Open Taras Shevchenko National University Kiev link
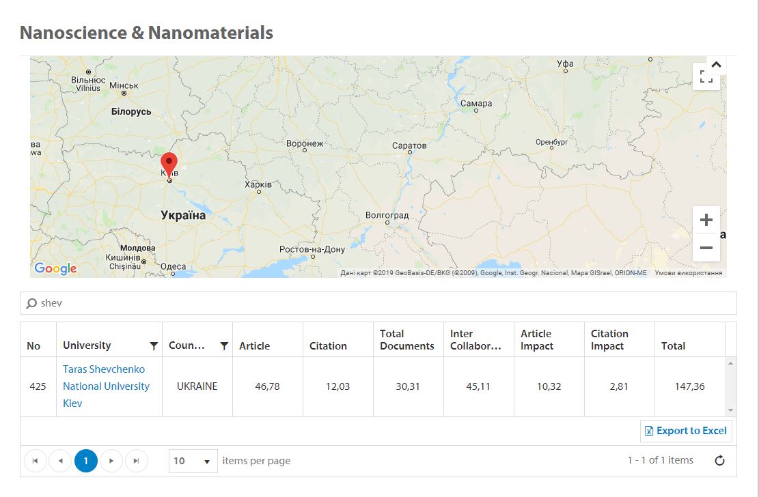 (x=107, y=386)
